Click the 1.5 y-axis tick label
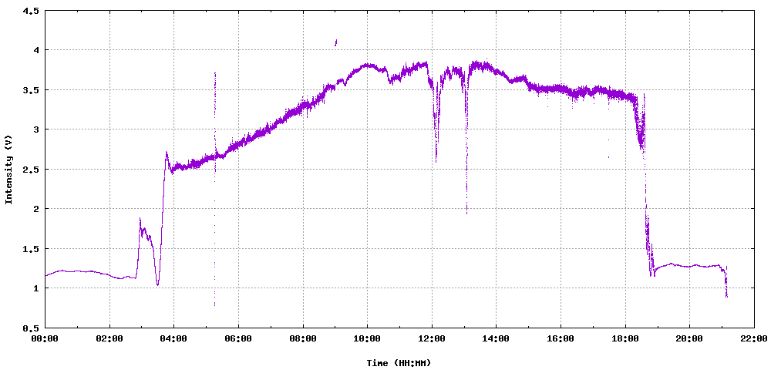The width and height of the screenshot is (771, 370). pyautogui.click(x=31, y=249)
